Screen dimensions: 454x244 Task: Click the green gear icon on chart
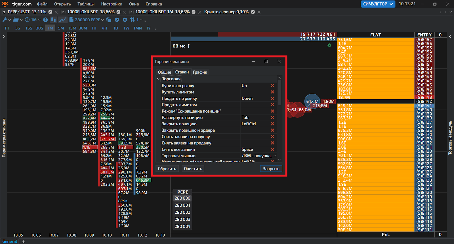[329, 45]
